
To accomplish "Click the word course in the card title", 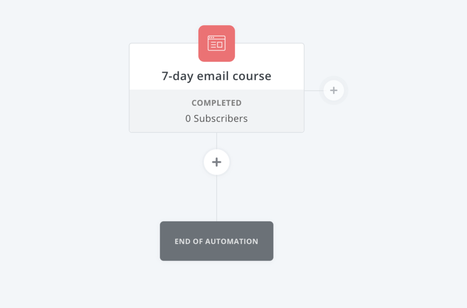I will [252, 76].
